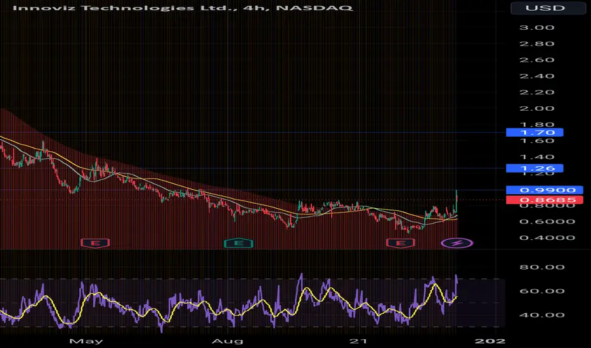Click the 2.00 price axis value

pyautogui.click(x=536, y=108)
